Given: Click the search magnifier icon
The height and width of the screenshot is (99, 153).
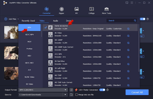Looking at the screenshot, I should click(135, 20).
